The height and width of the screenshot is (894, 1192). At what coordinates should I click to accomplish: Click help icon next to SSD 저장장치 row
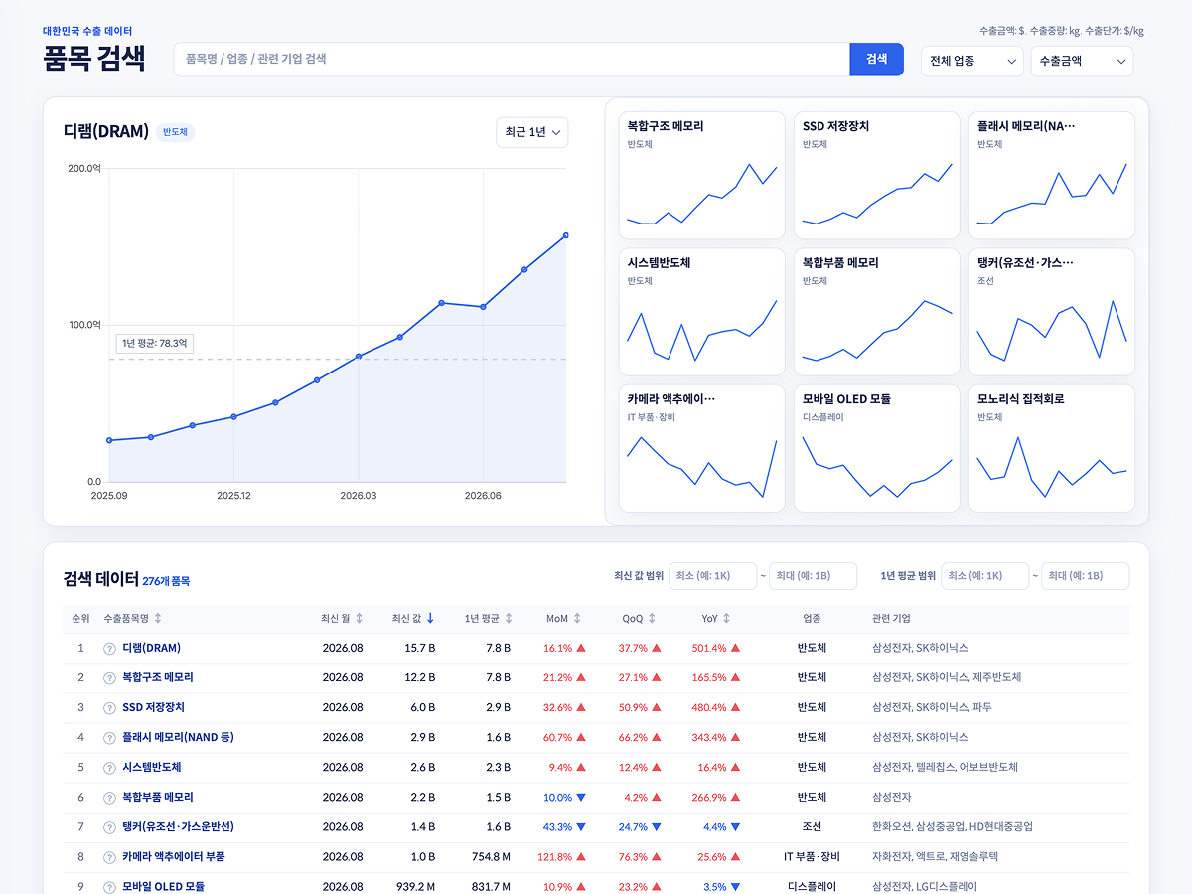(x=110, y=707)
